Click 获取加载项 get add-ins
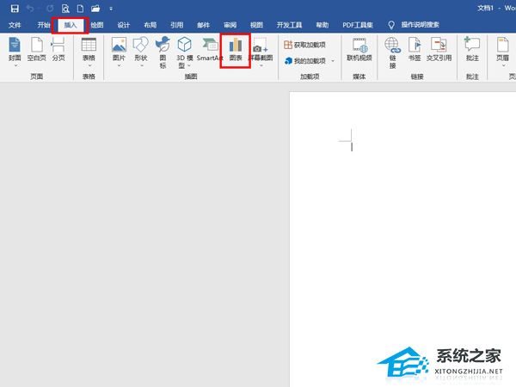The width and height of the screenshot is (516, 387). tap(304, 45)
